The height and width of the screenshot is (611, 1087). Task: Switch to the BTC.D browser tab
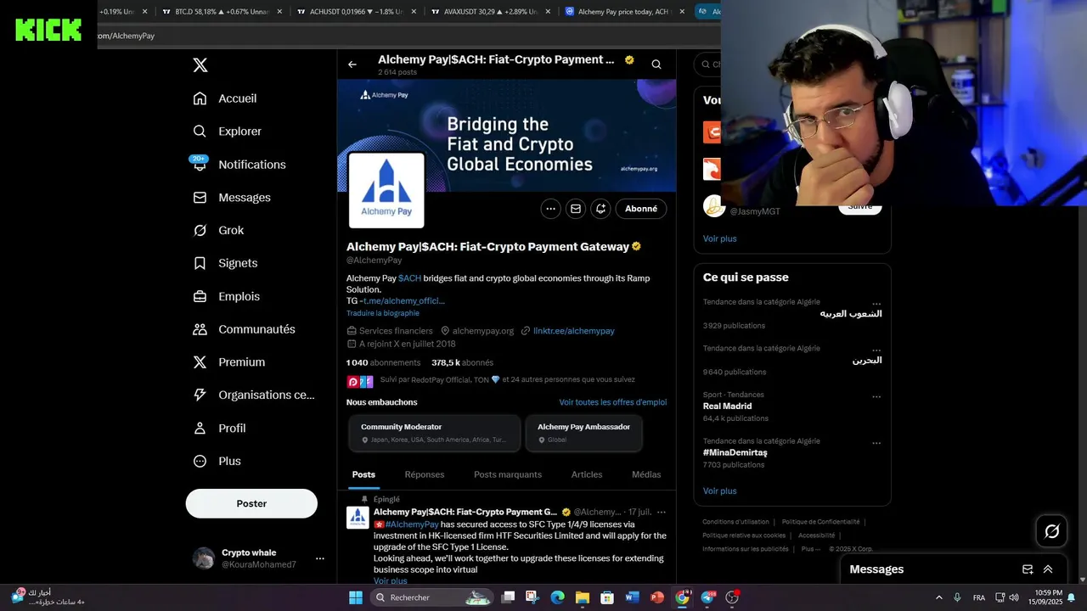pyautogui.click(x=223, y=12)
